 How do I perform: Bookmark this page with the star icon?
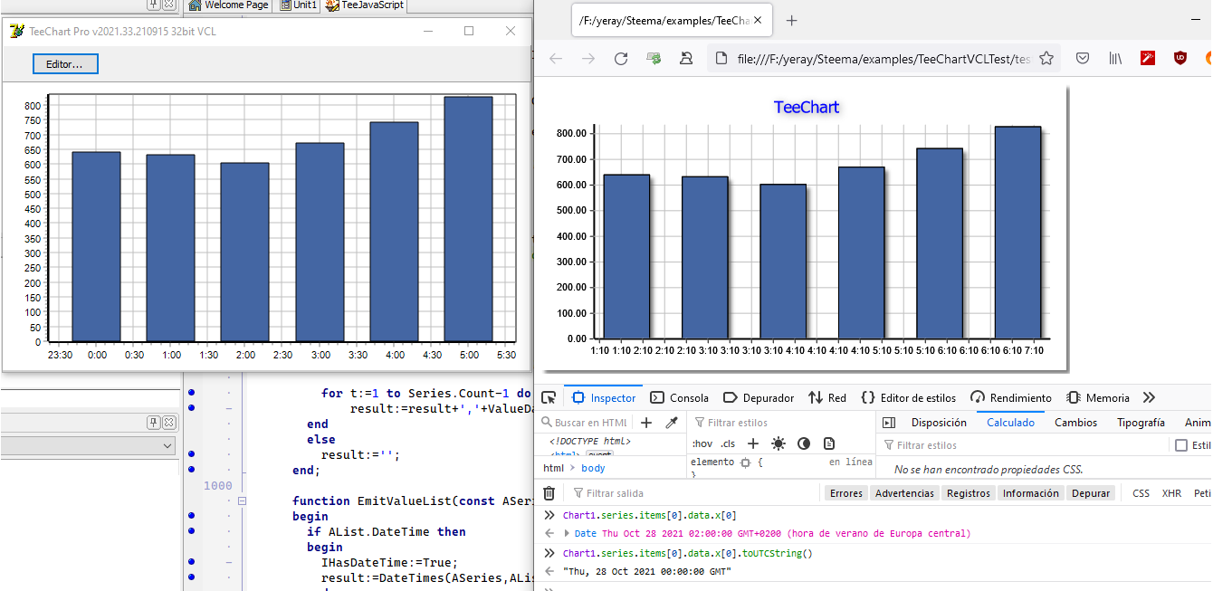tap(1046, 58)
